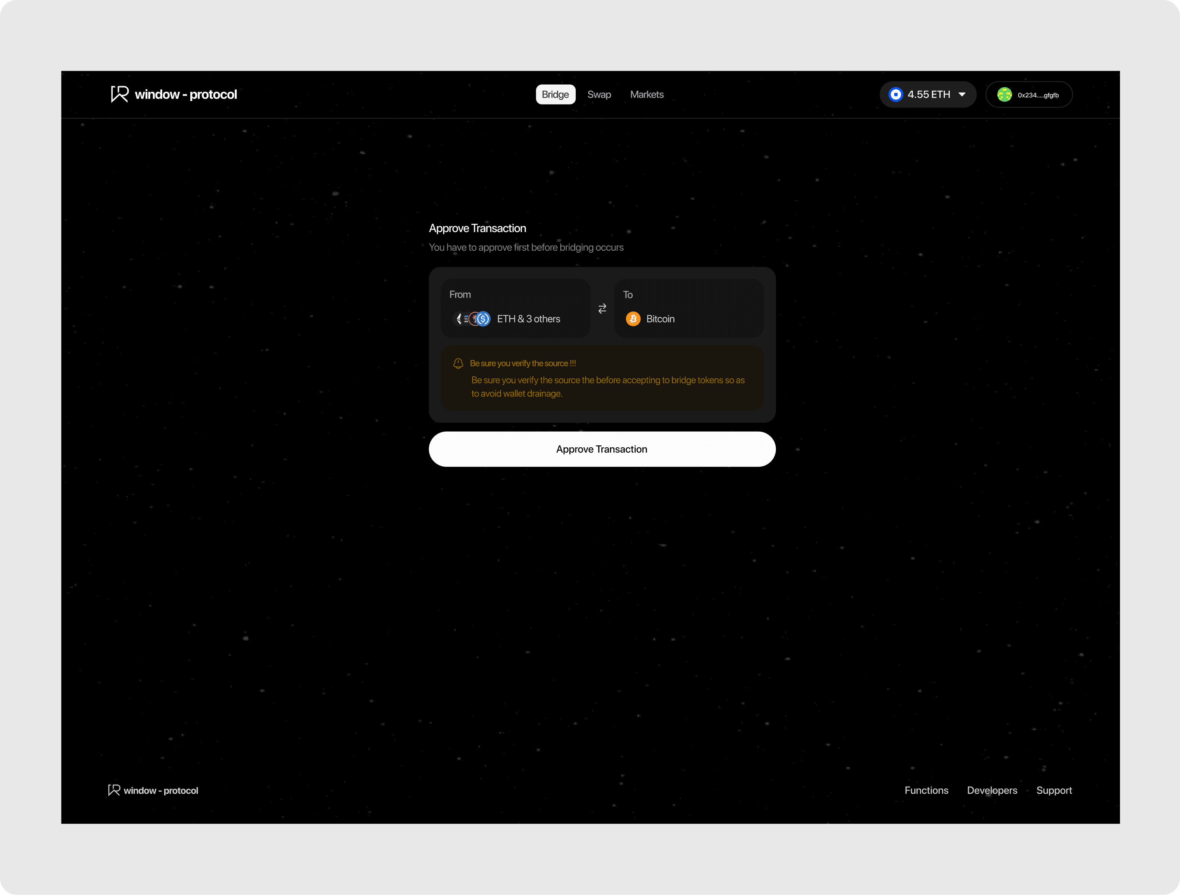This screenshot has height=895, width=1180.
Task: Click the green wallet avatar icon
Action: [x=1005, y=94]
